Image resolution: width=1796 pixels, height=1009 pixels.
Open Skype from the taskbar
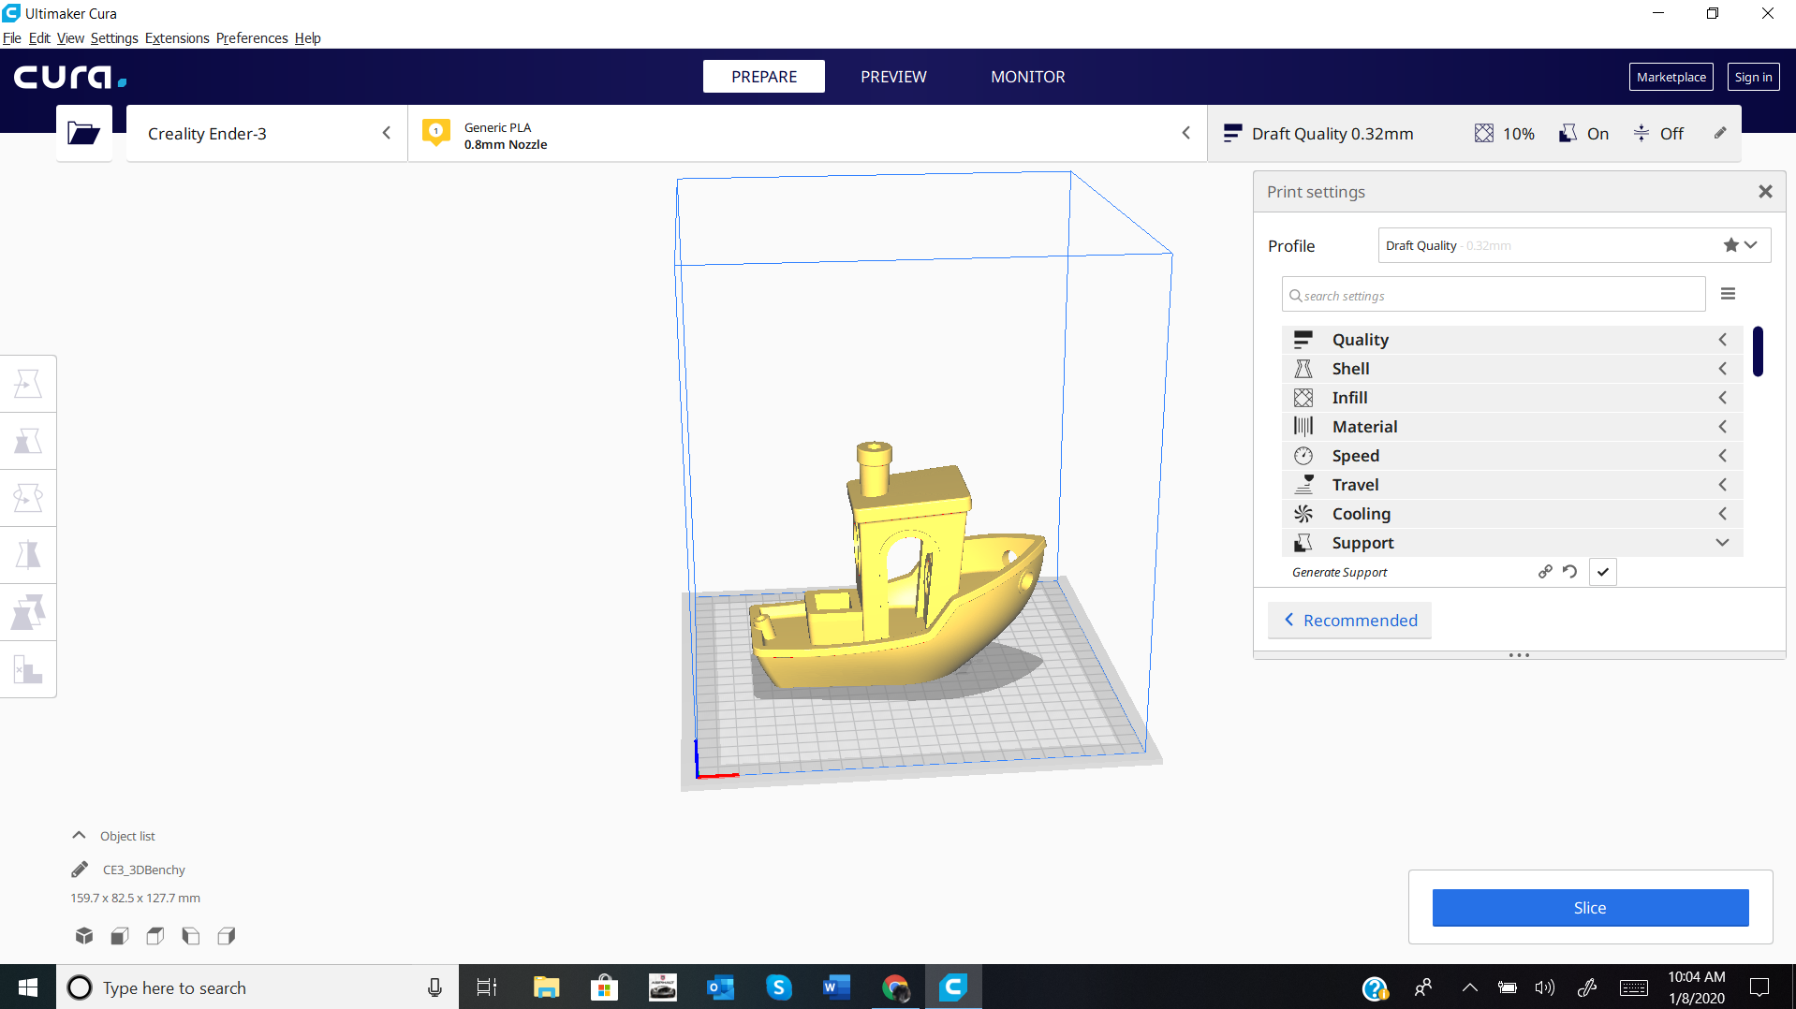point(779,987)
